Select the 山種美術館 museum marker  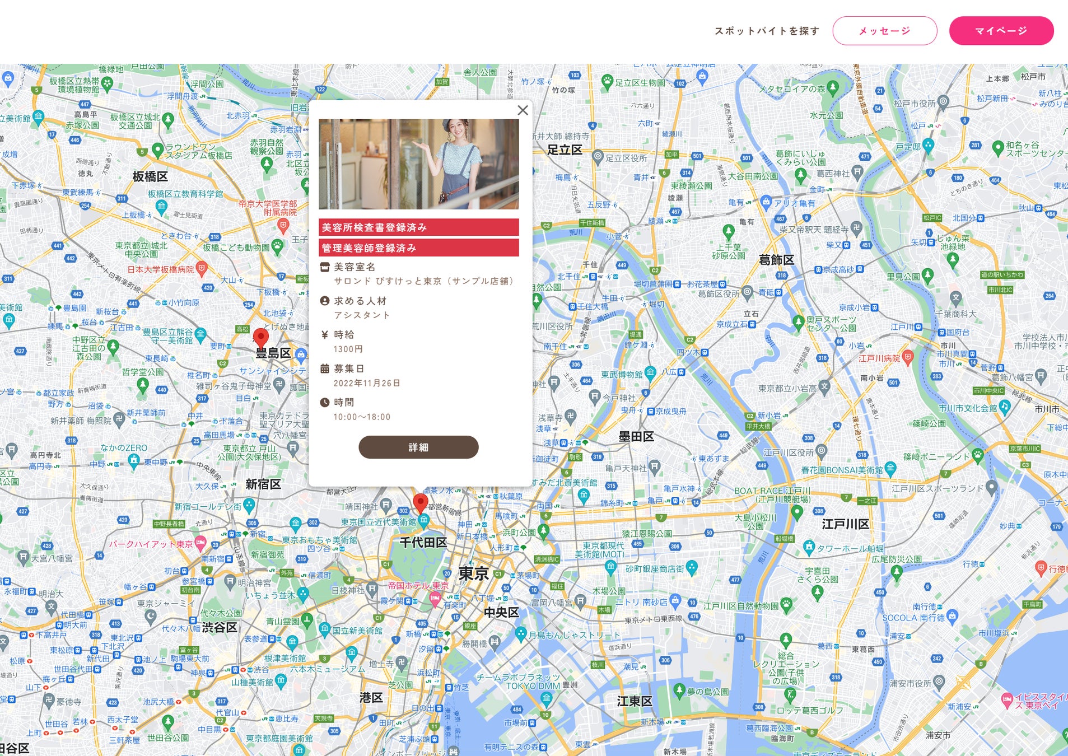(281, 681)
